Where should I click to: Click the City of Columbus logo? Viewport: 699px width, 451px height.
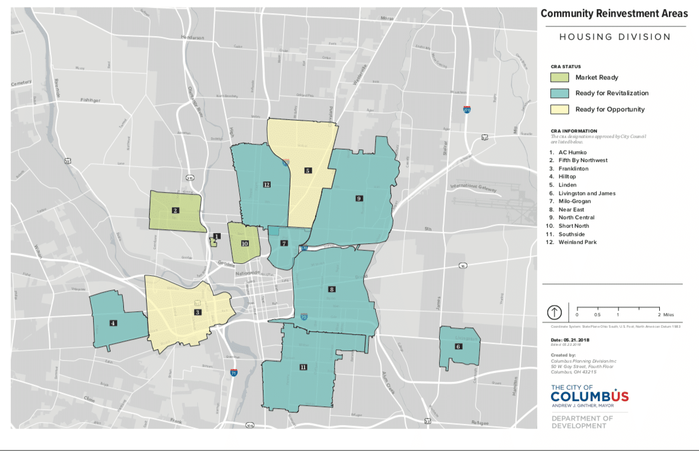click(x=590, y=396)
